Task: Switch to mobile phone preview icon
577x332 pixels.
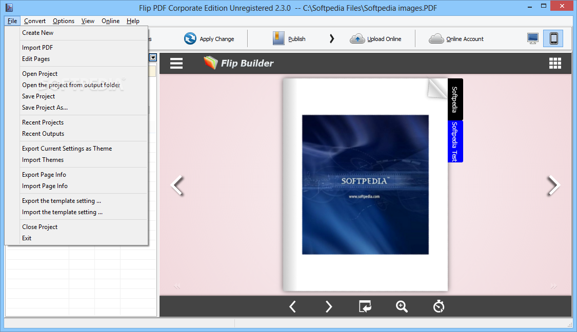Action: (x=553, y=38)
